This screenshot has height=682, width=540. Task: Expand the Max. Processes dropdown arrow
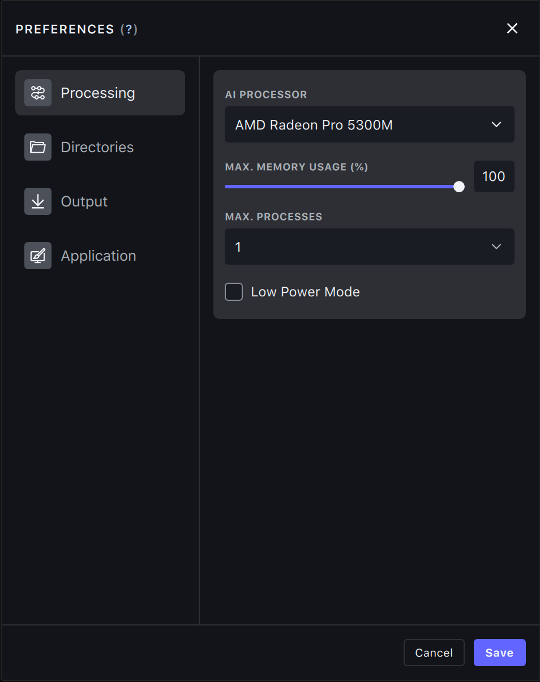(x=496, y=247)
